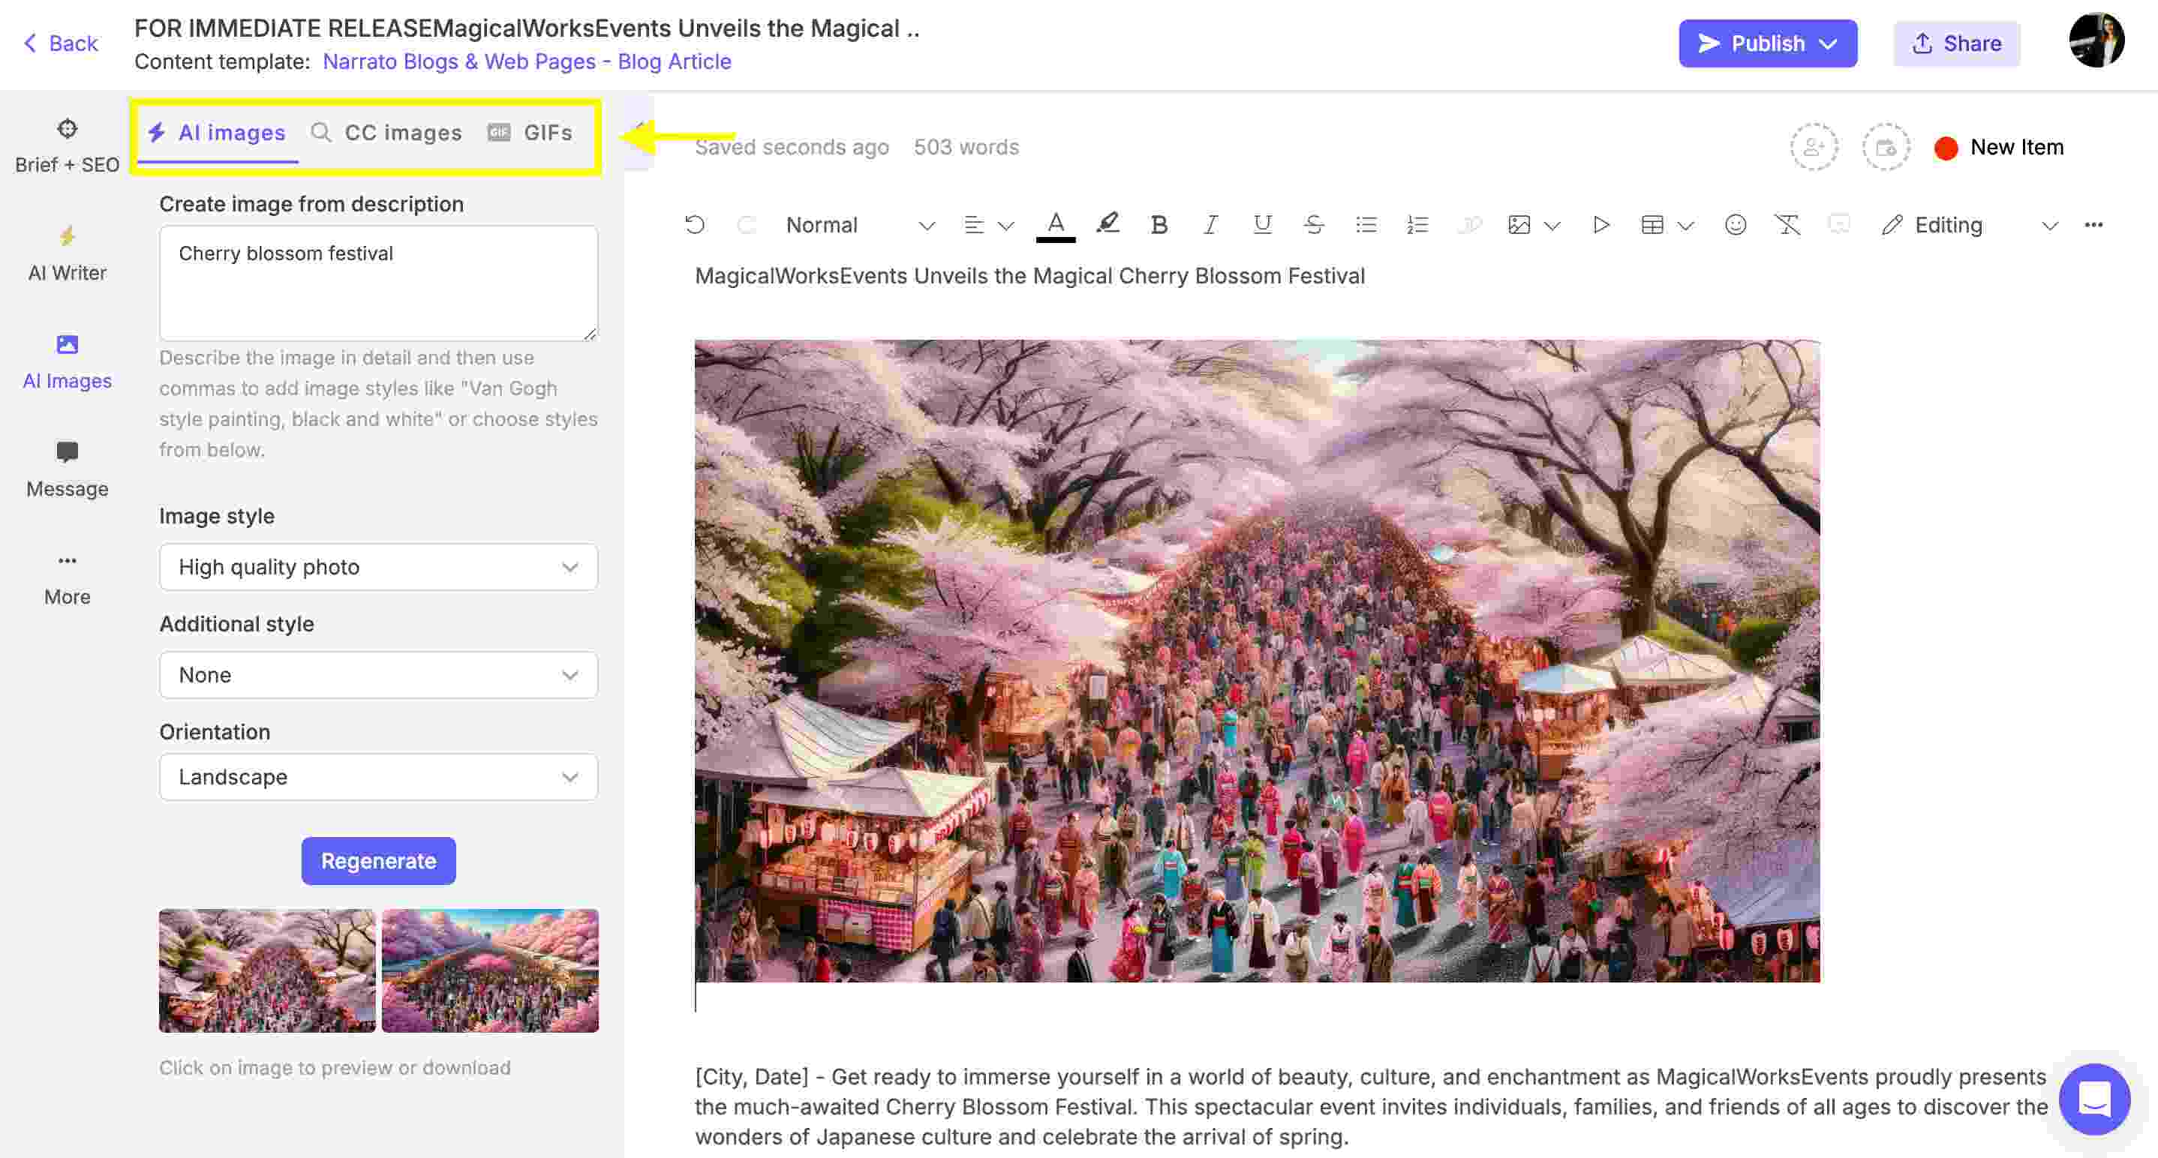Toggle underline formatting

(x=1261, y=224)
